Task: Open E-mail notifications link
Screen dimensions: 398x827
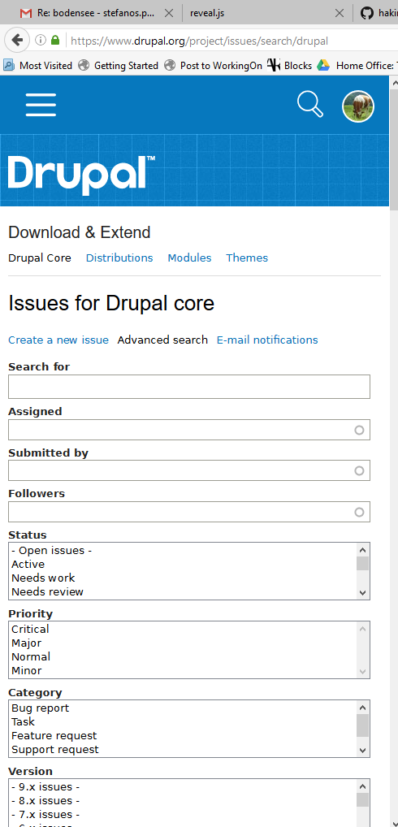Action: (267, 340)
